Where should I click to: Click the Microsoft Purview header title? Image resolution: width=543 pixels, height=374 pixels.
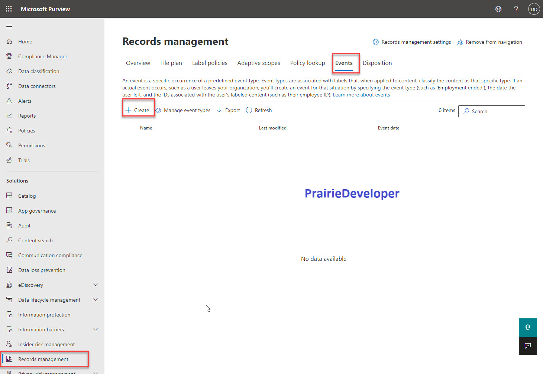45,9
